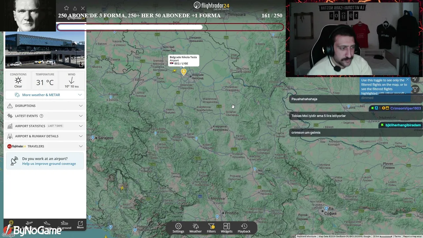Click the yellow Belgrade airport pin
The height and width of the screenshot is (238, 423).
[184, 72]
